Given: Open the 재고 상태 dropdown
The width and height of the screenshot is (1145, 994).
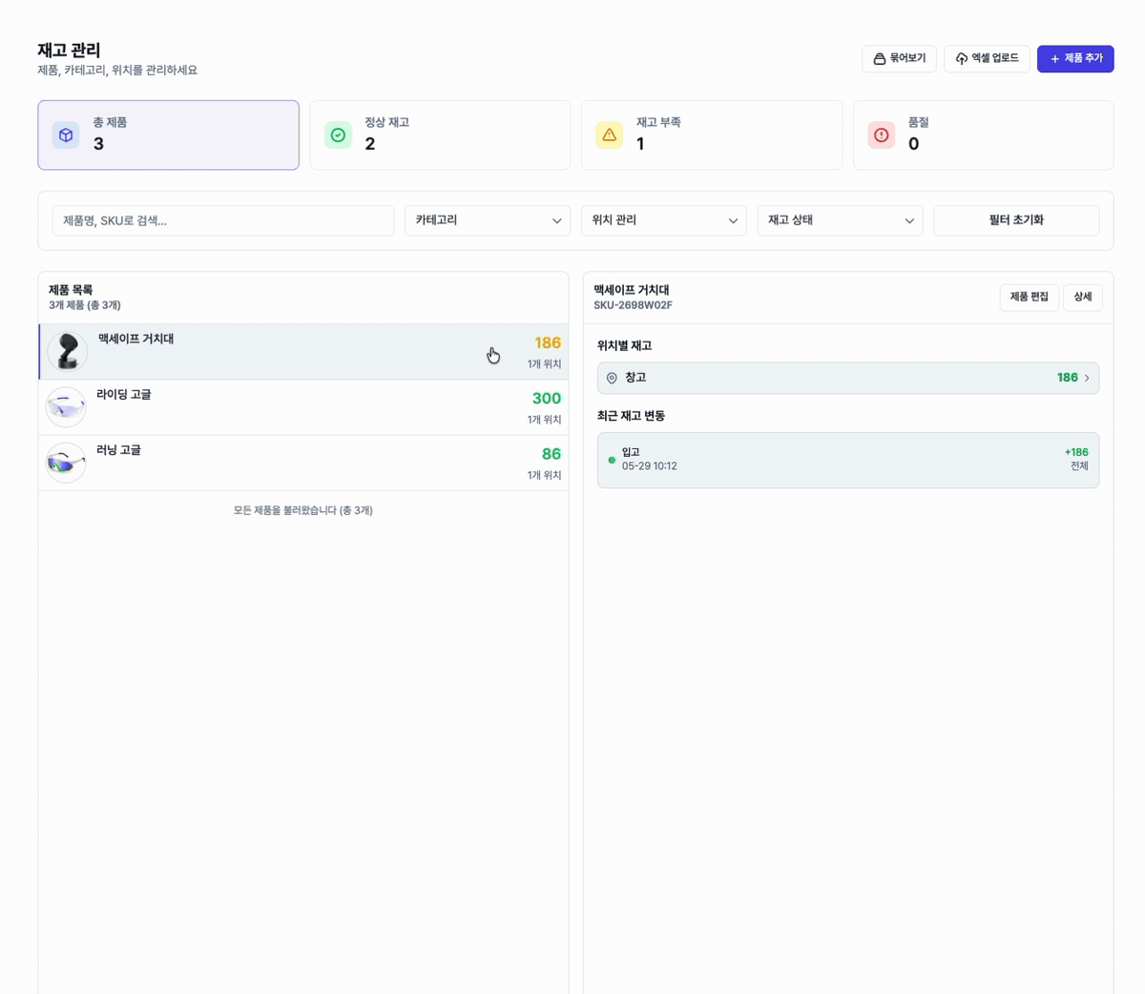Looking at the screenshot, I should 840,220.
